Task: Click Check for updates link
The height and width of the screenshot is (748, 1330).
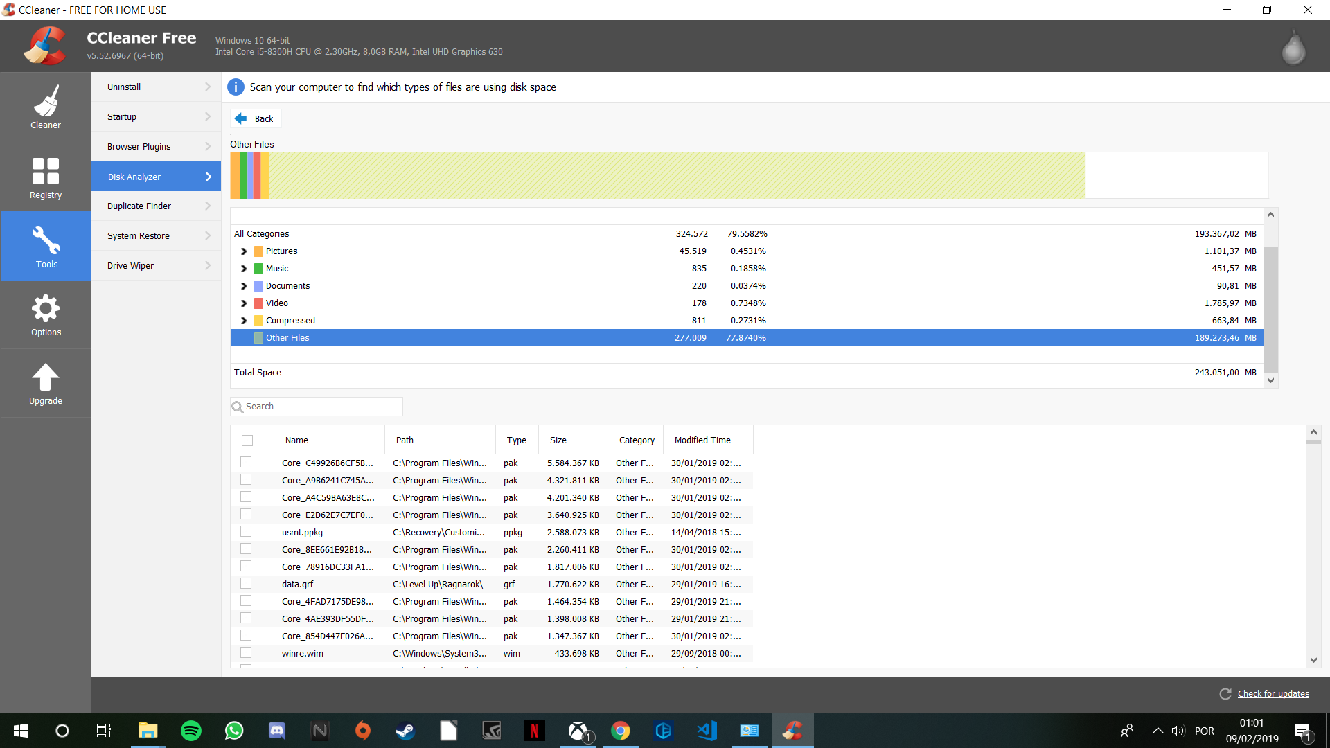Action: point(1273,694)
